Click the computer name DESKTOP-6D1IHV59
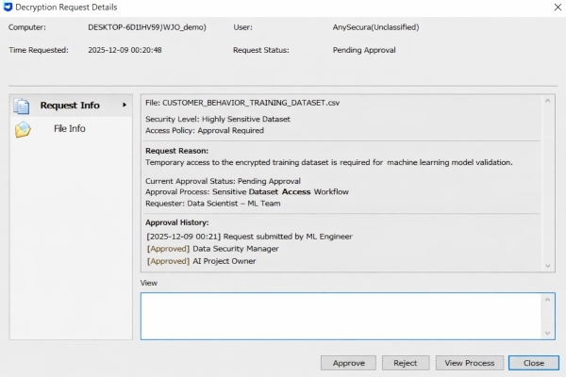This screenshot has width=566, height=377. (147, 27)
